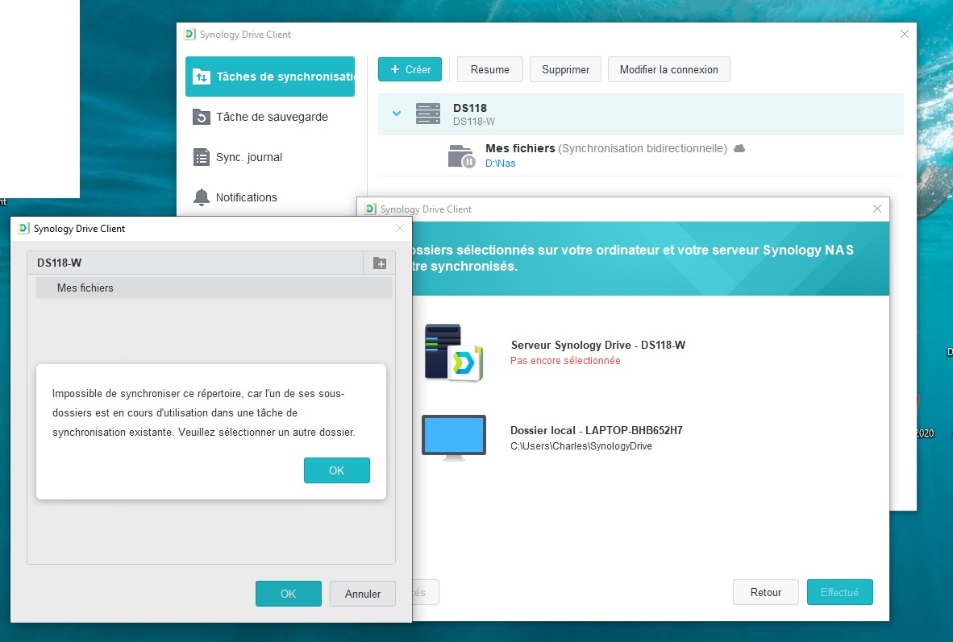Click the Resume button
953x642 pixels.
click(490, 69)
